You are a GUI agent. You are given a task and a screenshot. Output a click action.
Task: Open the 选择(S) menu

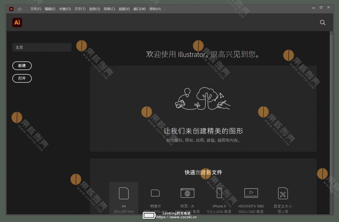point(95,9)
